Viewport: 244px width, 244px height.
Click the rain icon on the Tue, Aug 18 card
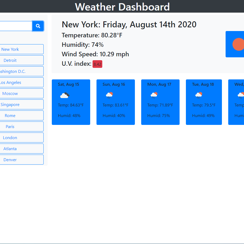[x=199, y=95]
